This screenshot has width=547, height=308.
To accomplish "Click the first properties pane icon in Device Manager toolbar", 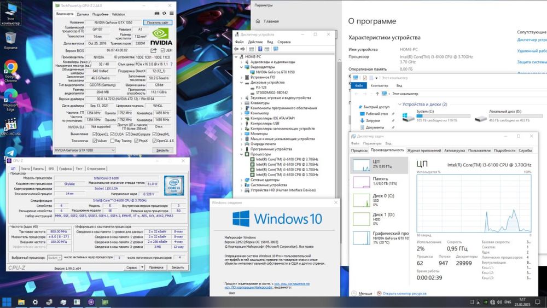I will tap(252, 49).
